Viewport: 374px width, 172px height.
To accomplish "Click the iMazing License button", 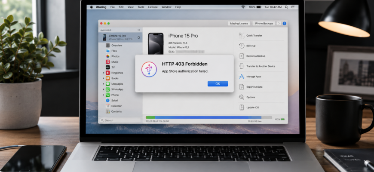I will [x=239, y=23].
